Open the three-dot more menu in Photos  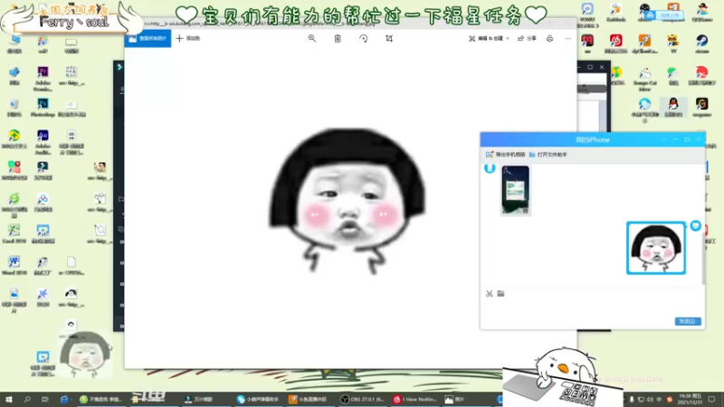[567, 38]
